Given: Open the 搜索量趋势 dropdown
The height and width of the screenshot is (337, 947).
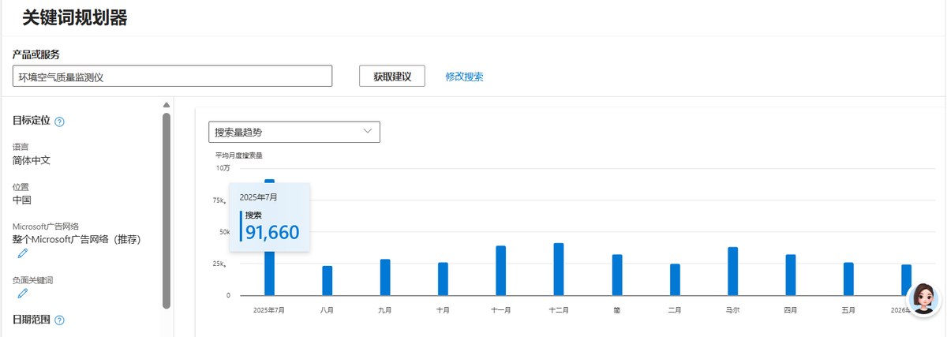Looking at the screenshot, I should click(294, 132).
